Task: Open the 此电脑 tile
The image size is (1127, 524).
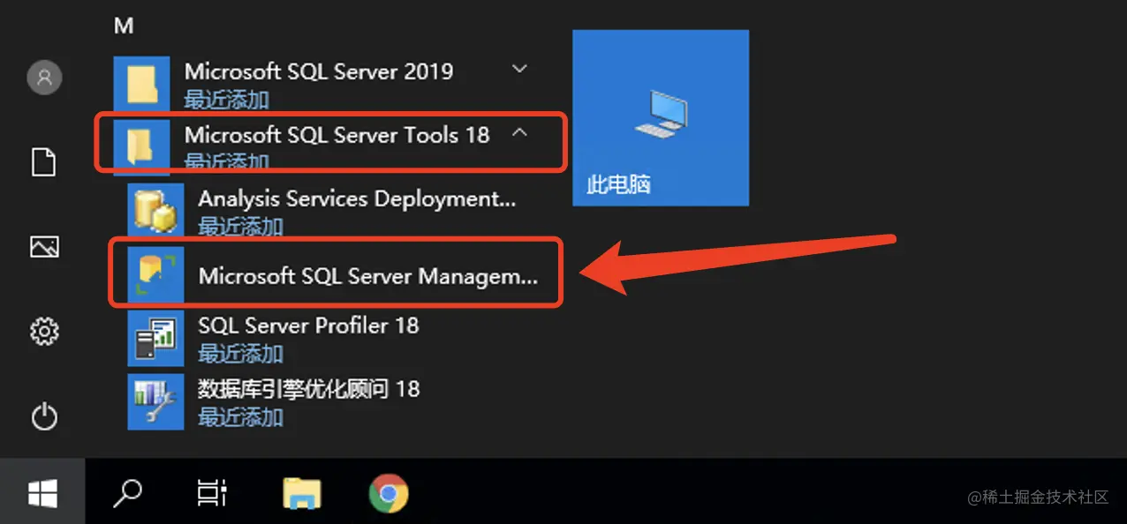Action: tap(661, 118)
